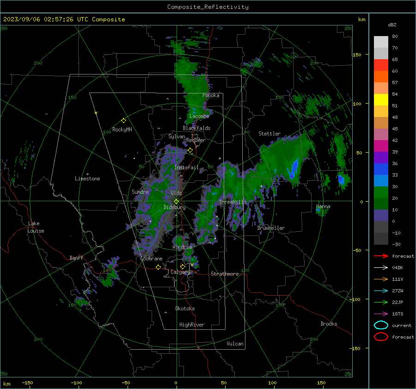This screenshot has width=416, height=389.
Task: Click the Calgary city label
Action: point(180,272)
